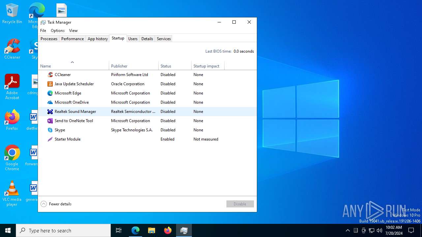Sort startup list by Publisher column

(x=134, y=66)
